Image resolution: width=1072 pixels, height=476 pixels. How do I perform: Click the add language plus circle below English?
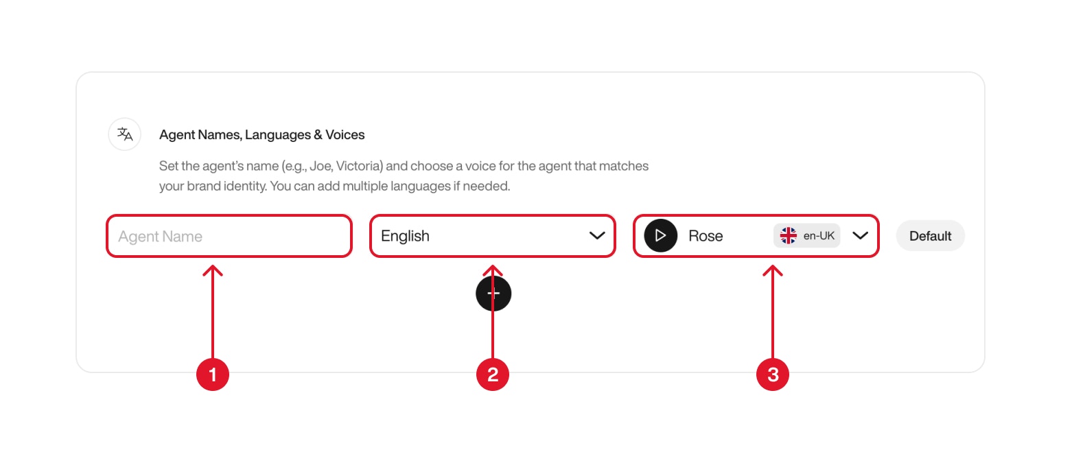[x=493, y=293]
